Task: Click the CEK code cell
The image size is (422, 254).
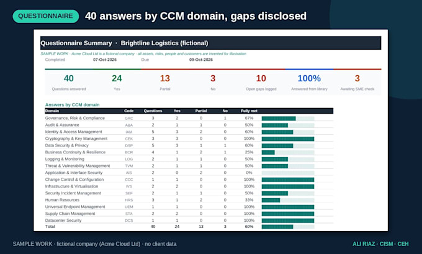Action: click(129, 138)
